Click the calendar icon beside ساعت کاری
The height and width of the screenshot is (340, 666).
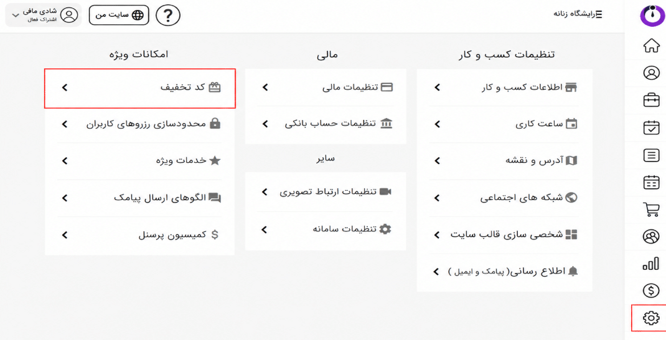(572, 124)
